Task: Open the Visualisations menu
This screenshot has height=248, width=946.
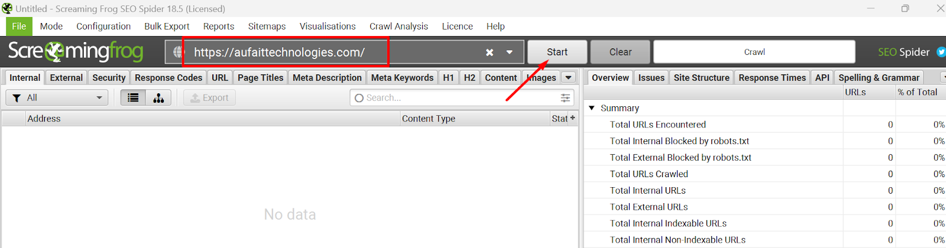Action: pos(328,27)
